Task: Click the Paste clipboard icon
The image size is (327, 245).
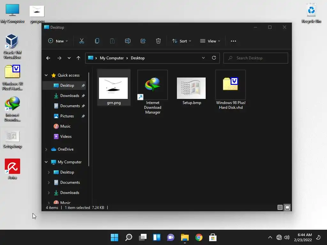Action: (112, 41)
